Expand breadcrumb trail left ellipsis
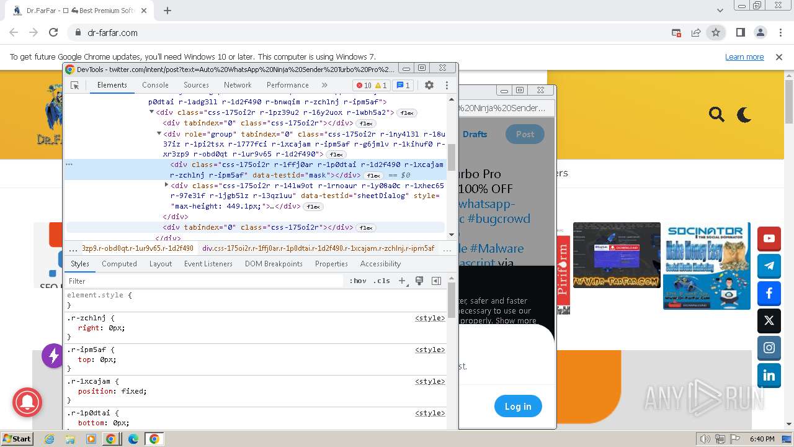 tap(74, 248)
